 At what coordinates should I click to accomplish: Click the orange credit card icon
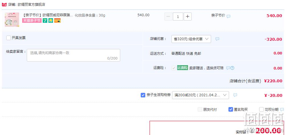[x=57, y=21]
